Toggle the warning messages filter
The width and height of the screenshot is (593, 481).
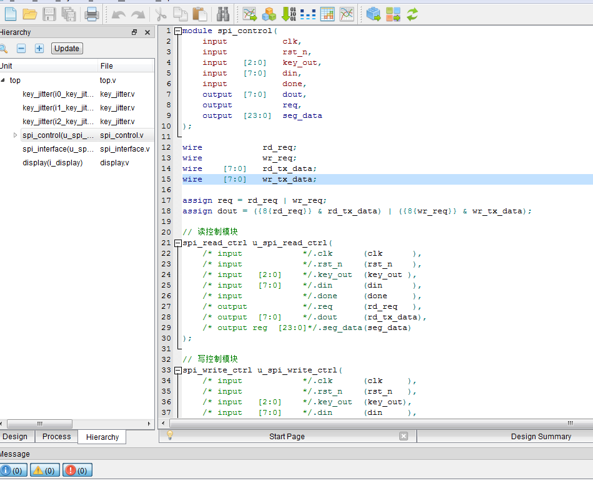click(x=46, y=470)
